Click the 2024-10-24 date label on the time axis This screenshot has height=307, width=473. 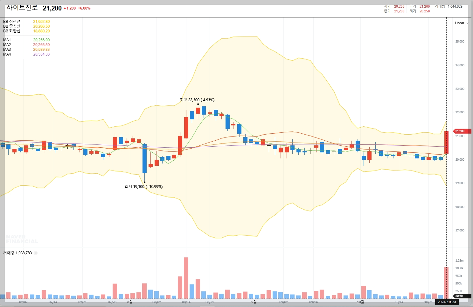coord(447,302)
